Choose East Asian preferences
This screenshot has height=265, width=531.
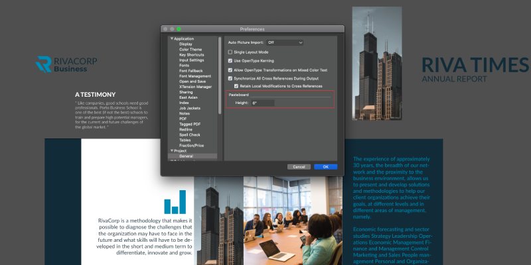[189, 97]
